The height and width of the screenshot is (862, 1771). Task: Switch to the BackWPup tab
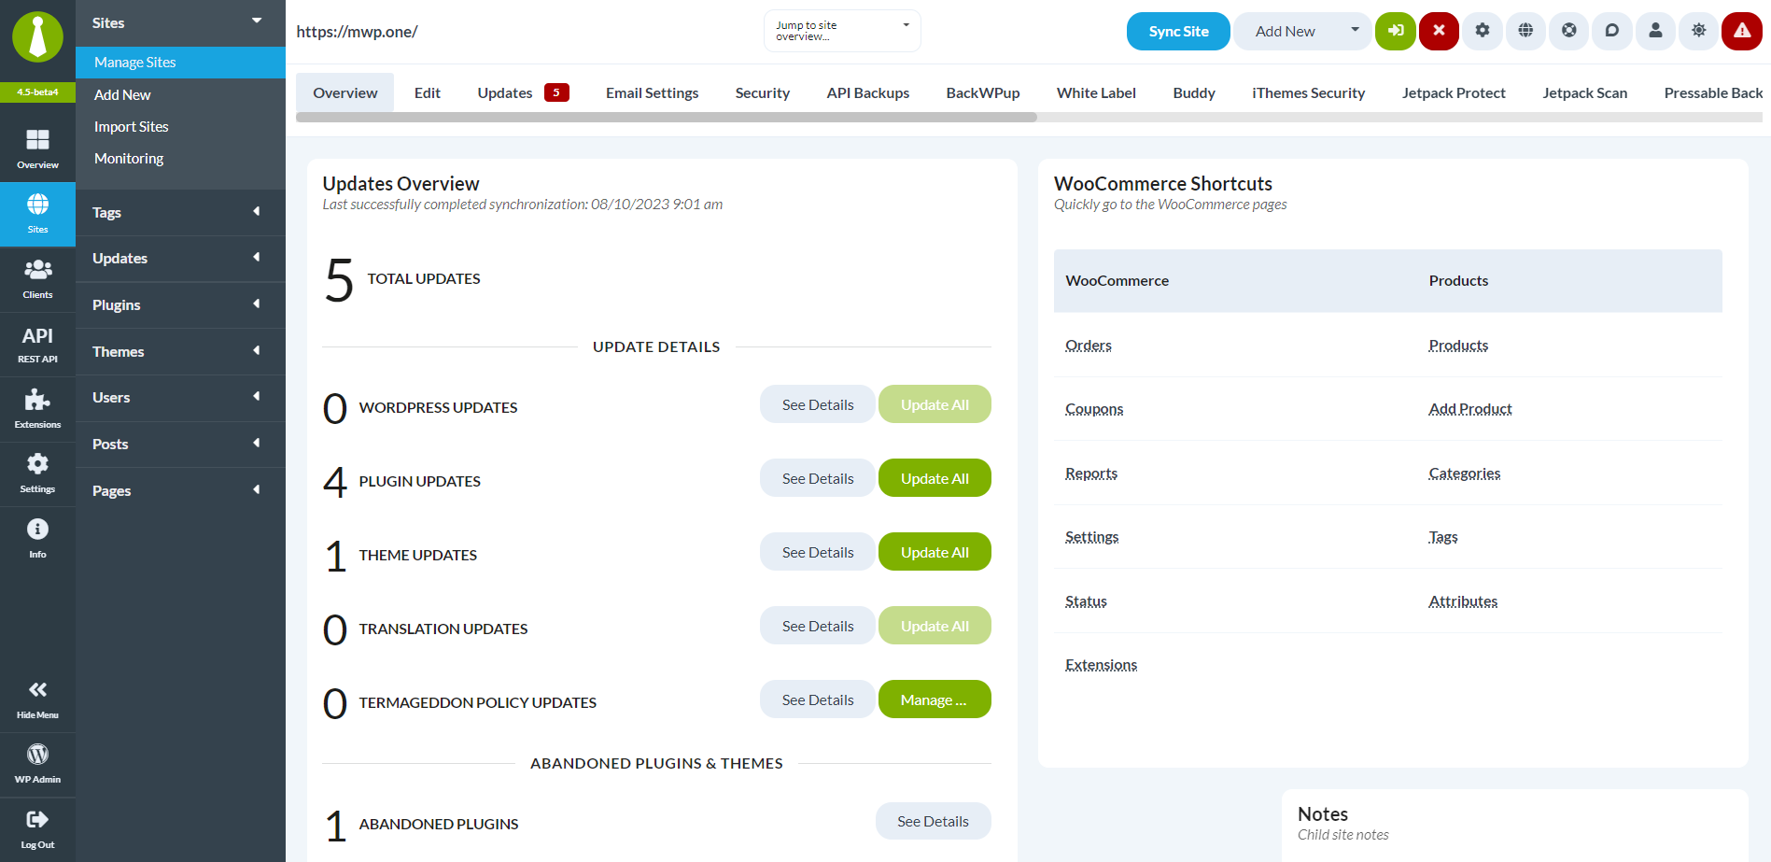983,92
